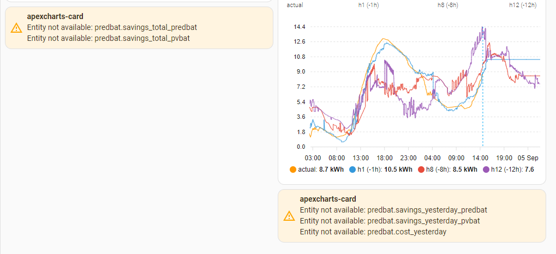Toggle the blue h1 legend dot
Screen dimensions: 556x254
[352, 170]
